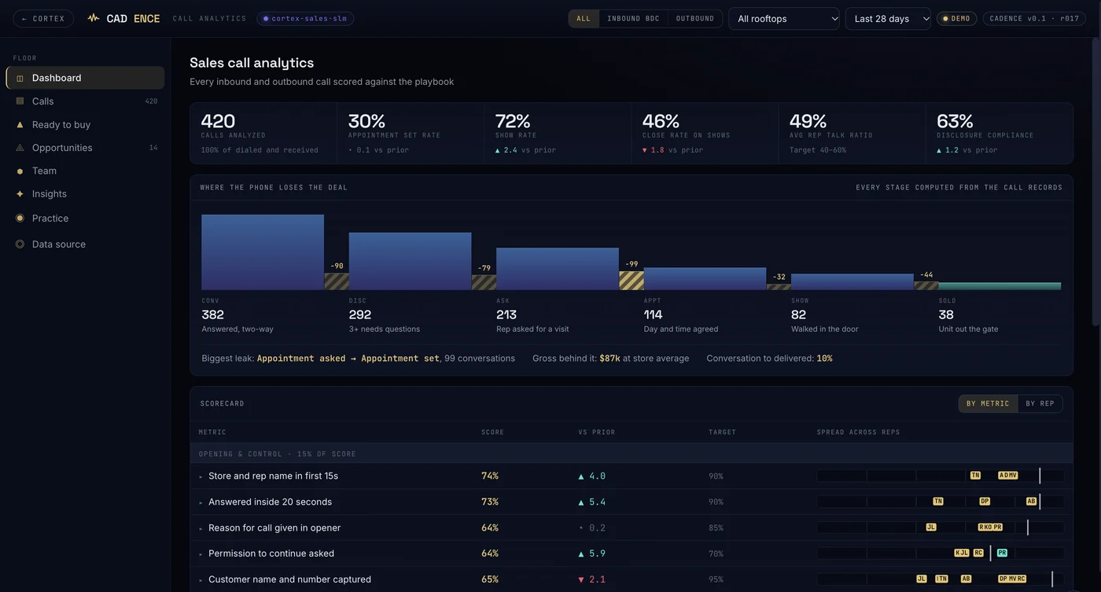
Task: Open Ready to buy page
Action: point(85,124)
